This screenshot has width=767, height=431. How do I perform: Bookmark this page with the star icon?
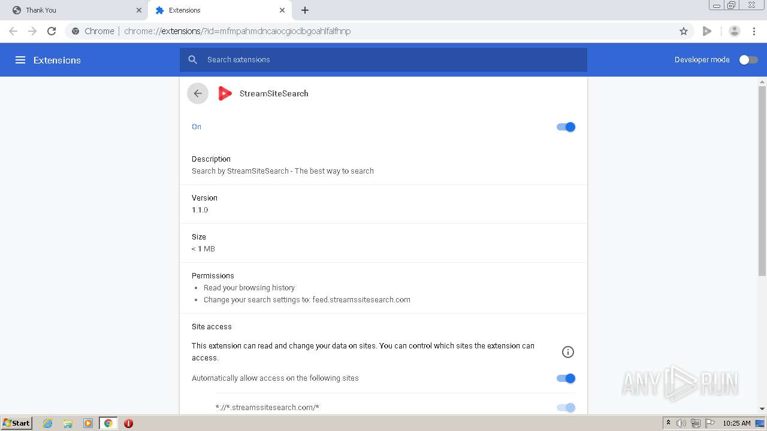point(684,31)
